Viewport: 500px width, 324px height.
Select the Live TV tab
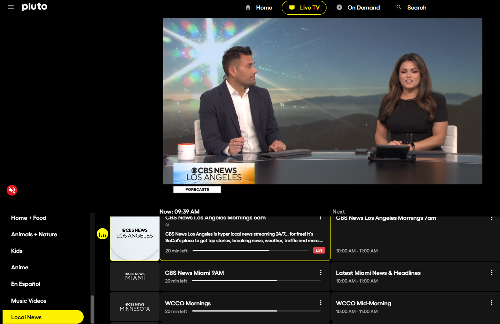click(x=304, y=7)
